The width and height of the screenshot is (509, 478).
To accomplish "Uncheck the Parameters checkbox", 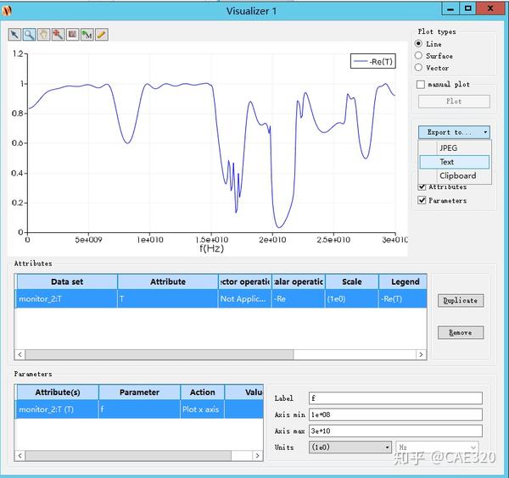I will 422,200.
